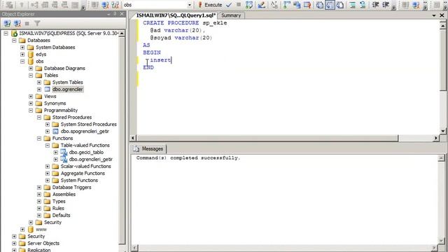
Task: Close the current query document tab
Action: (x=442, y=15)
